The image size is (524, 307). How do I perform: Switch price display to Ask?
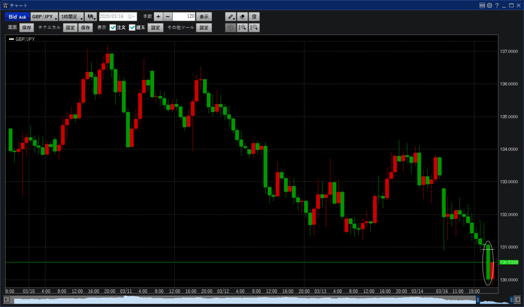pos(23,17)
